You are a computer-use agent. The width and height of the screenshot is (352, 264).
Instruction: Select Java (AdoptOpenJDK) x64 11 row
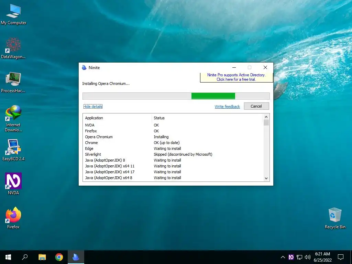[x=173, y=166]
